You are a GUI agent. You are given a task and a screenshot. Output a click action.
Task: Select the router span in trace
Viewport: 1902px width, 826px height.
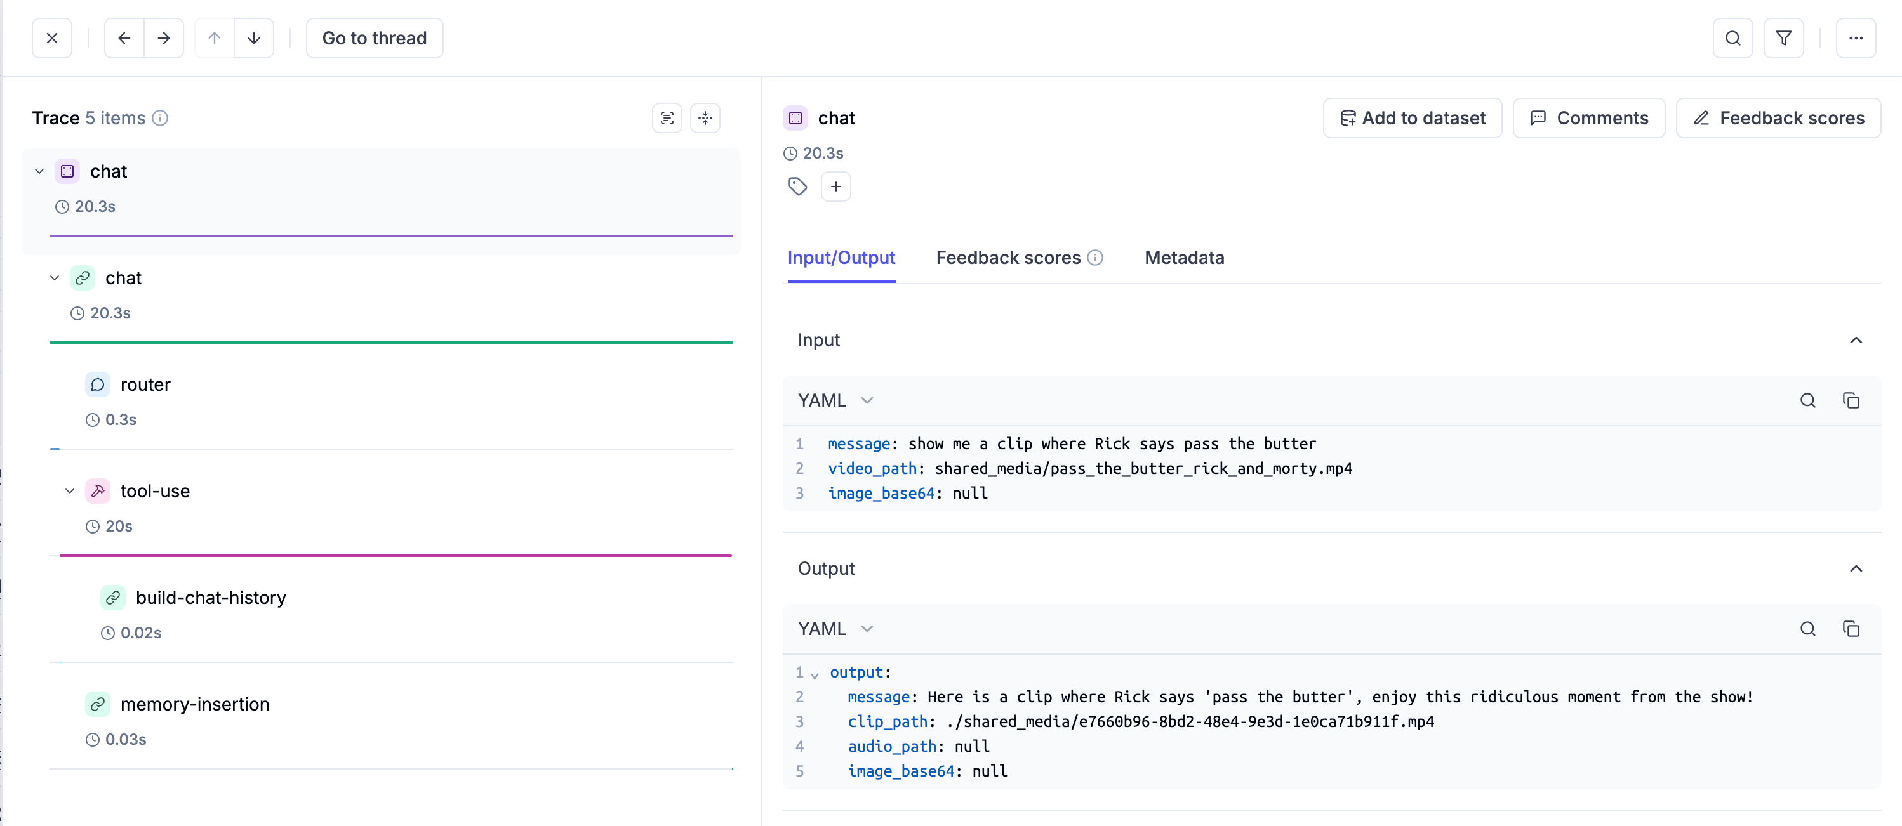pyautogui.click(x=145, y=385)
